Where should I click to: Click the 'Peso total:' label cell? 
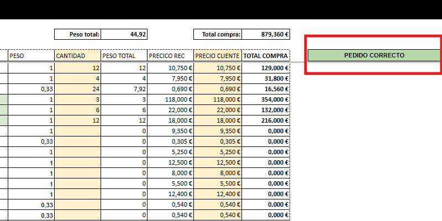coord(77,34)
